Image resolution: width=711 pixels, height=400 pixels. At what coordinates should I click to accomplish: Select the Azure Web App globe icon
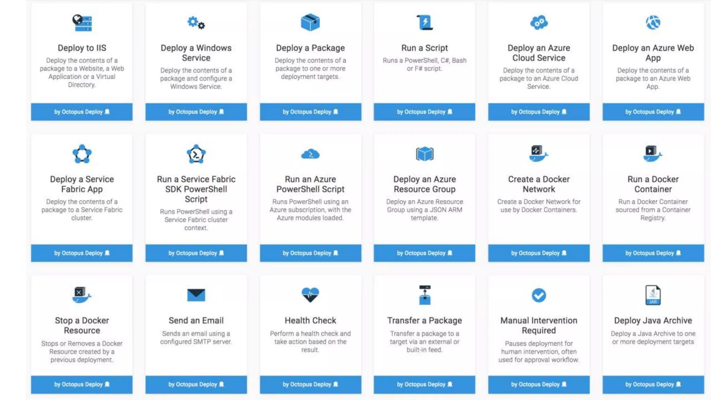pyautogui.click(x=653, y=23)
